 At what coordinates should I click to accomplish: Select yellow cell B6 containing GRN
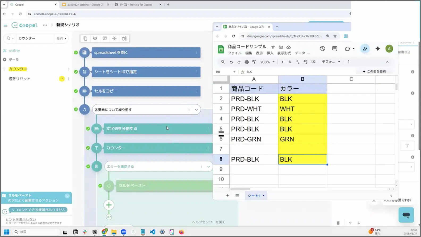point(302,139)
